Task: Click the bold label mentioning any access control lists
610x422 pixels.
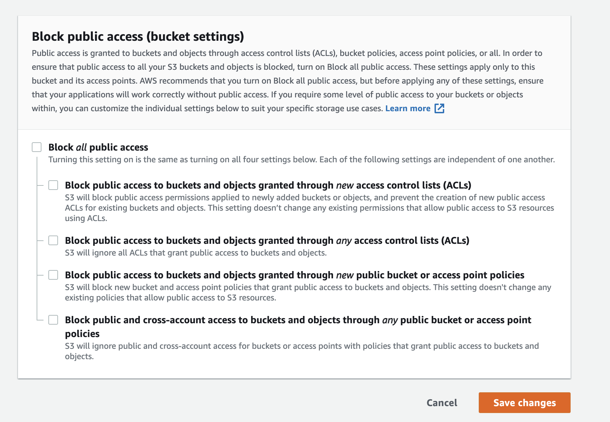Action: click(x=267, y=241)
